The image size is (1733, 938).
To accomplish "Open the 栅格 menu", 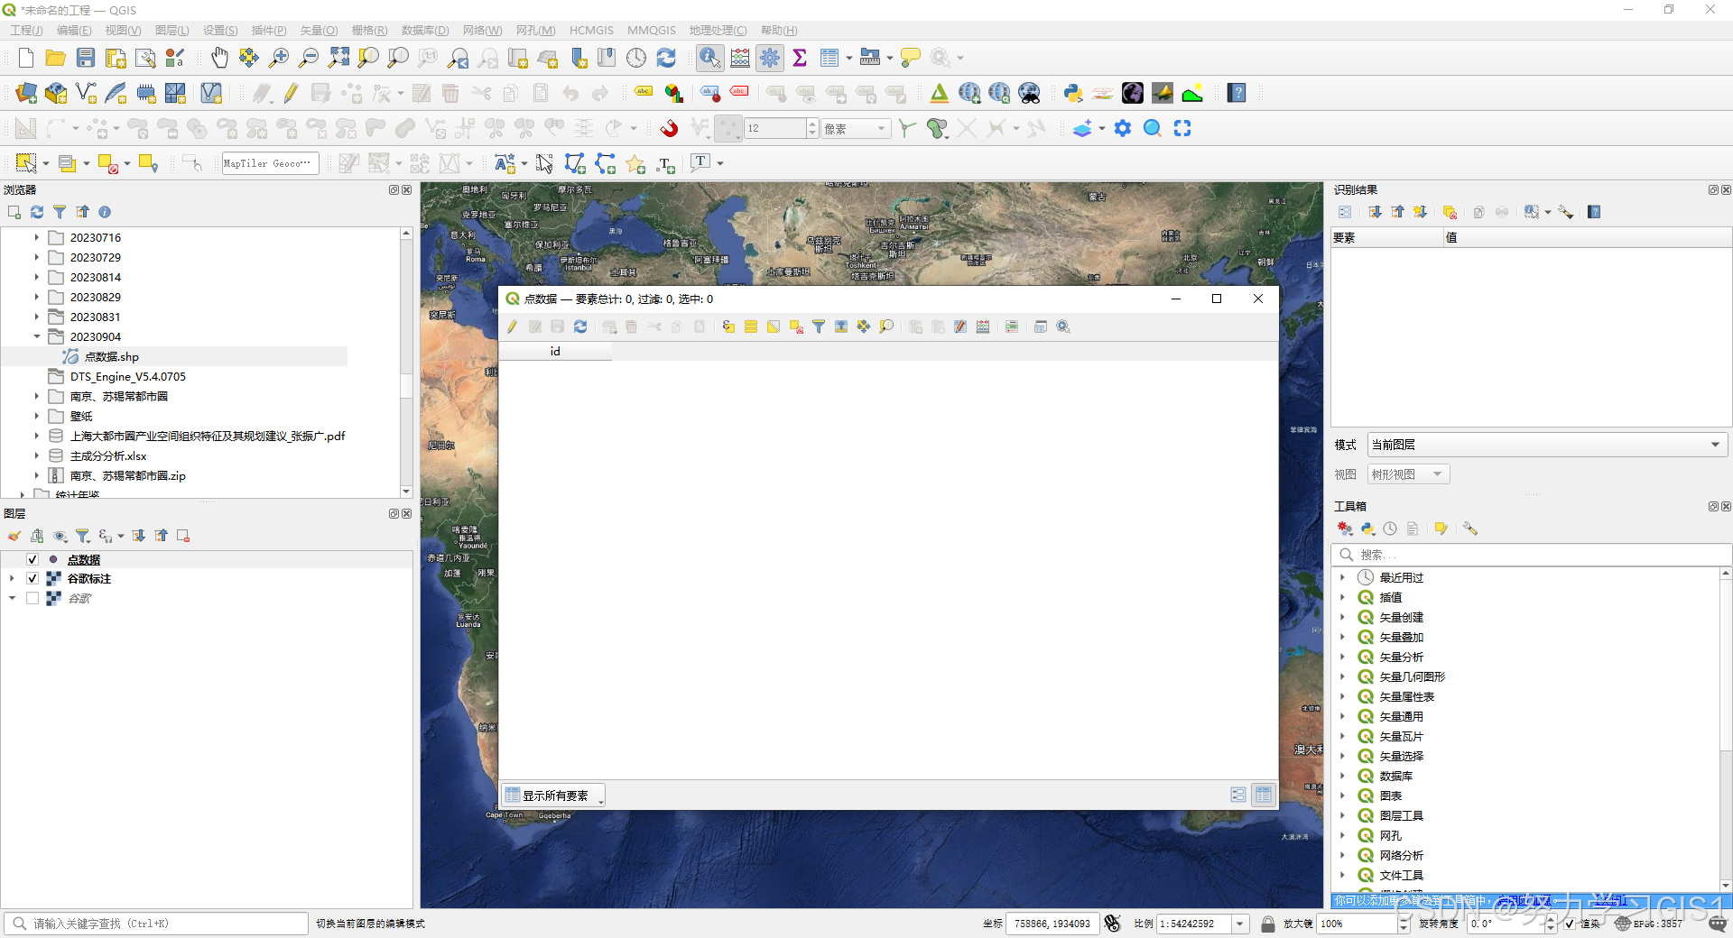I will click(x=369, y=31).
